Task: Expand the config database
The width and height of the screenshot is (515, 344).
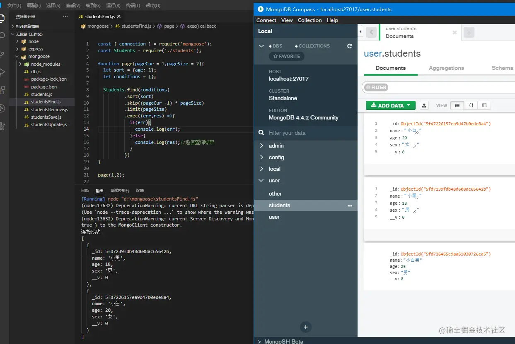Action: click(261, 157)
